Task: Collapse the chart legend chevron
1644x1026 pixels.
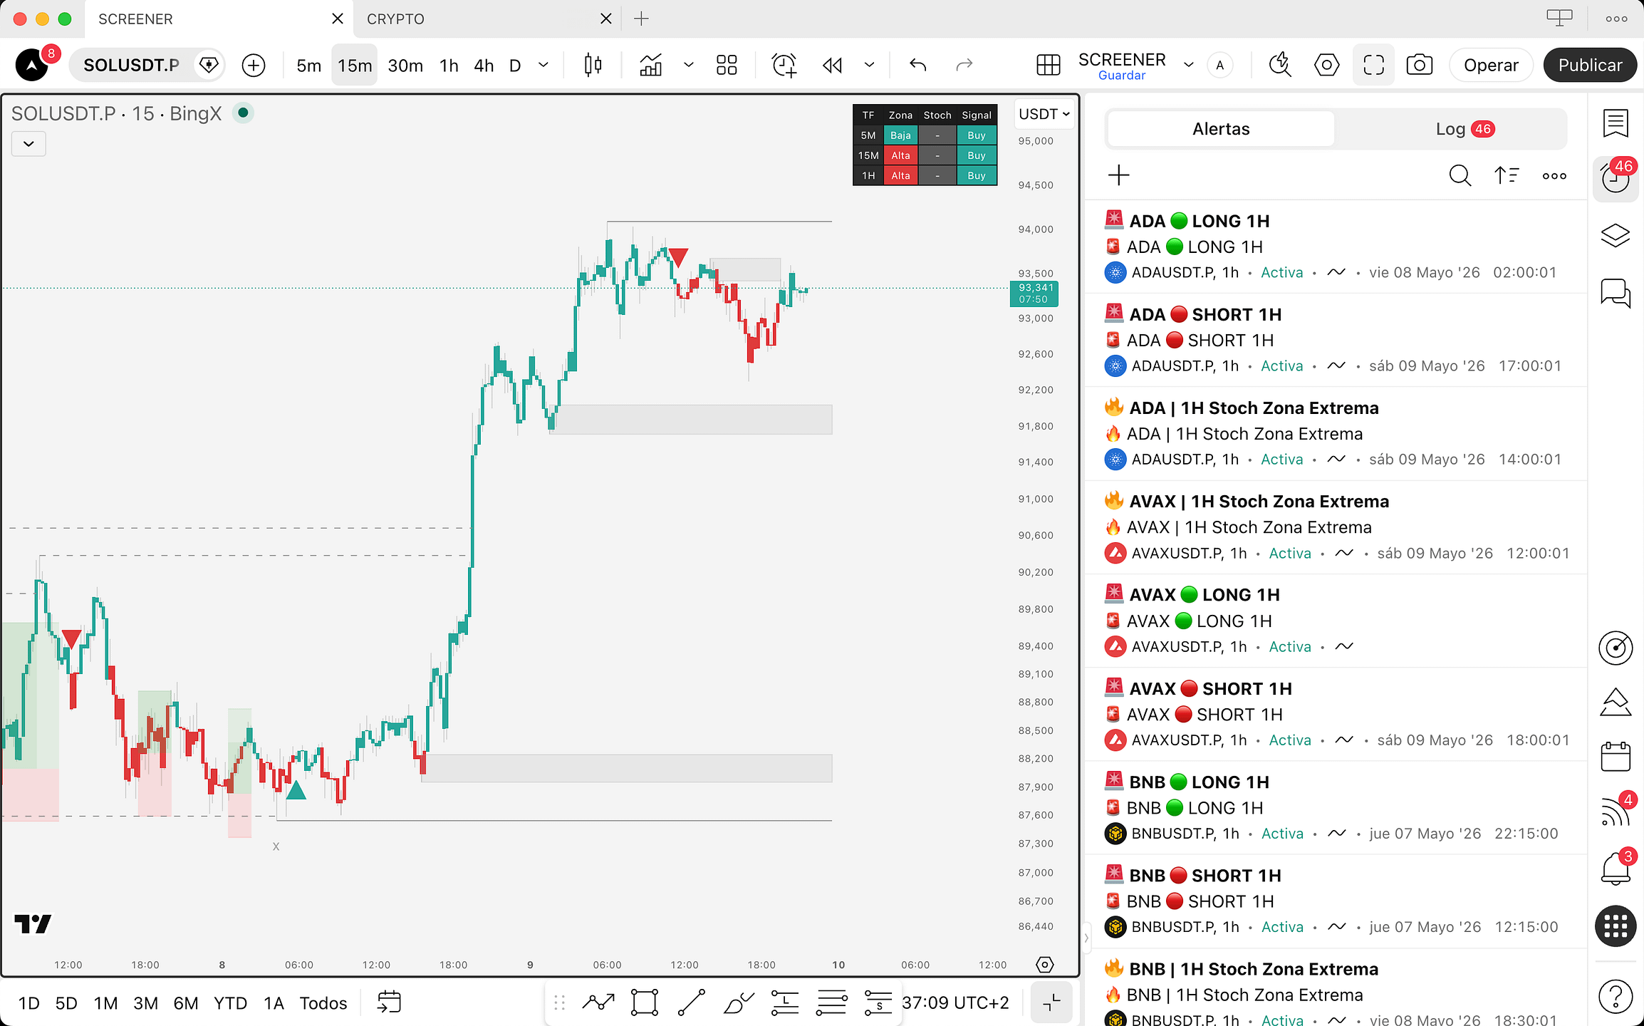Action: click(x=28, y=144)
